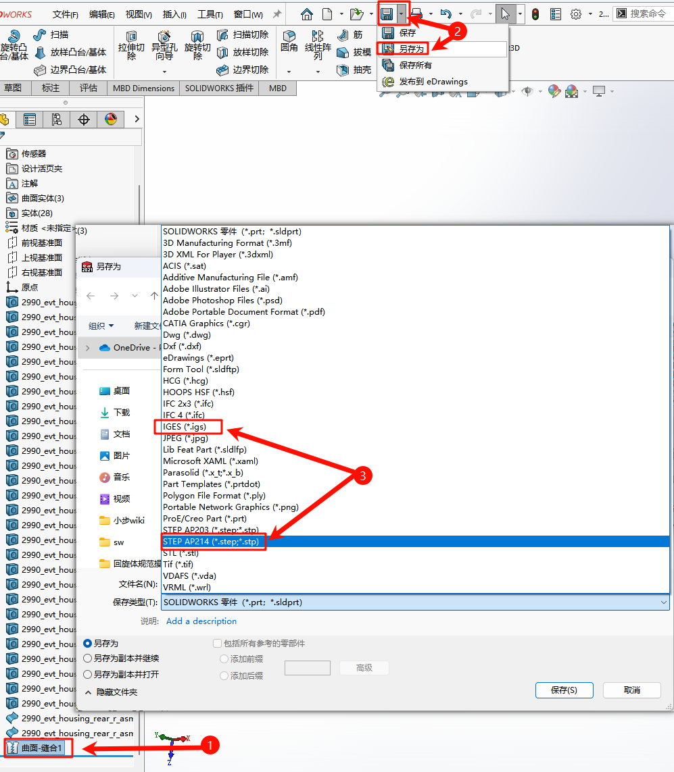Undo the last action
The width and height of the screenshot is (674, 772).
point(446,14)
